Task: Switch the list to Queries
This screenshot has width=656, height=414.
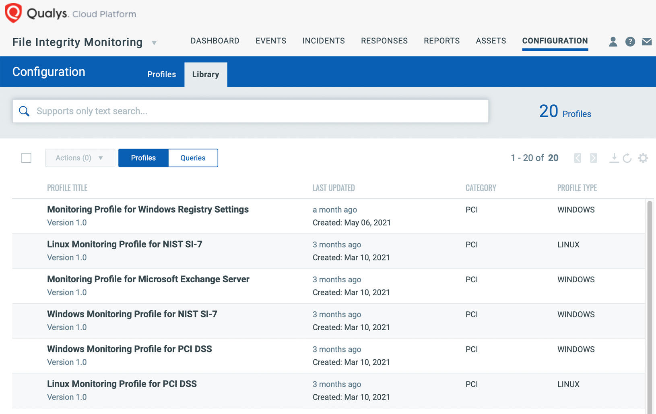Action: (x=193, y=158)
